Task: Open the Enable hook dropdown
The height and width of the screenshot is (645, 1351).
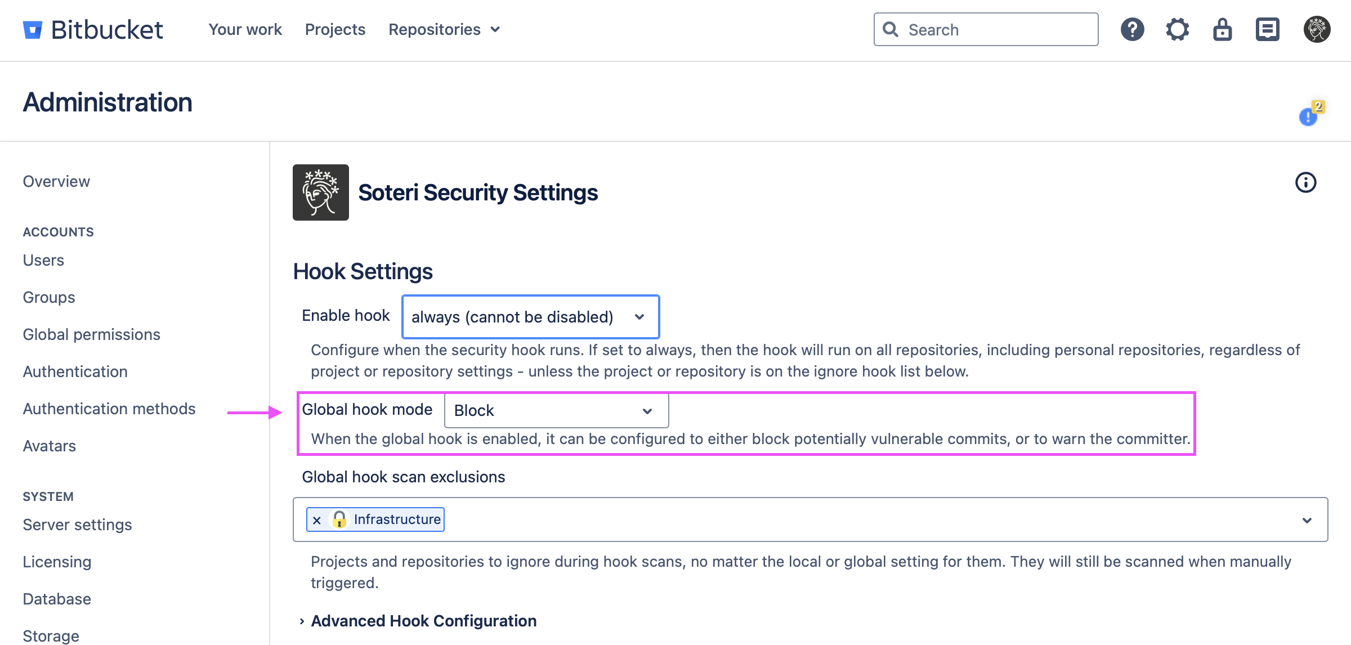Action: (530, 317)
